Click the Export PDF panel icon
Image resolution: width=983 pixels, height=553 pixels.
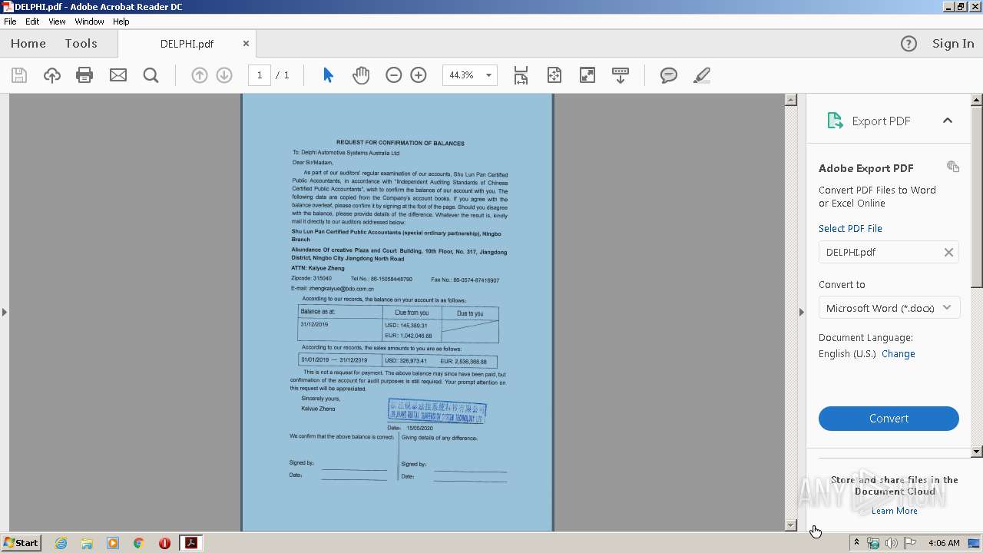click(x=835, y=121)
